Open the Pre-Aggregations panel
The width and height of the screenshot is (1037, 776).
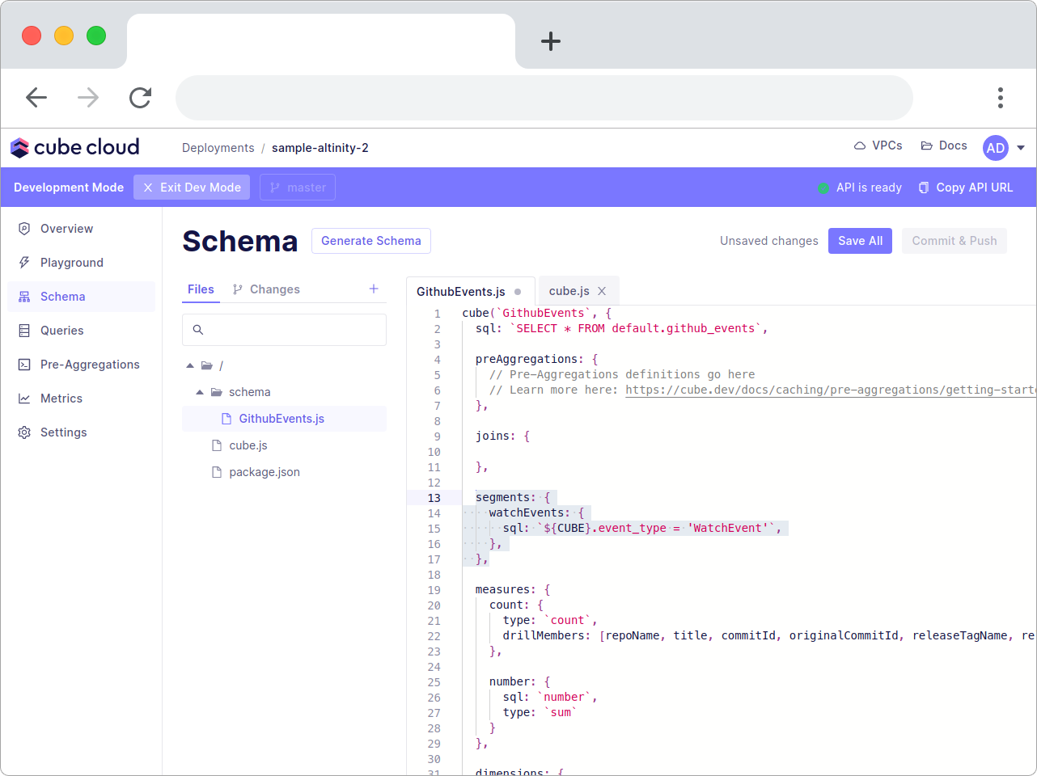(x=90, y=364)
